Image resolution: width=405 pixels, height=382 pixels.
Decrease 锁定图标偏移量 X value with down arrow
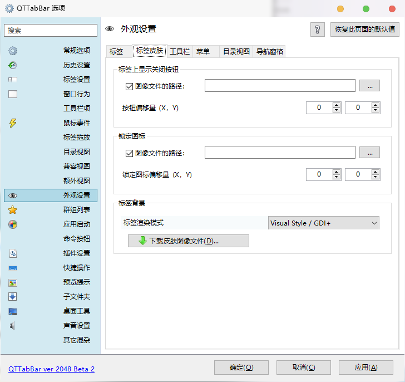pos(336,177)
